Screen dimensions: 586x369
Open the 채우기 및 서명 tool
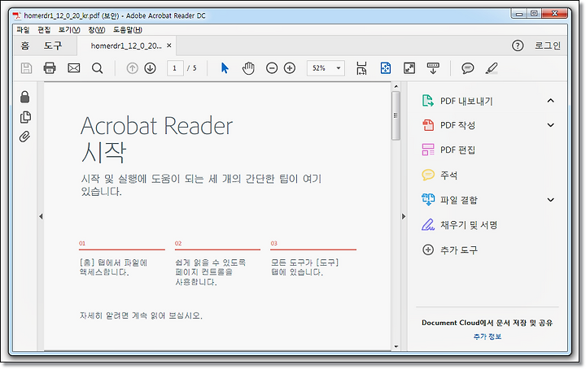[x=469, y=225]
